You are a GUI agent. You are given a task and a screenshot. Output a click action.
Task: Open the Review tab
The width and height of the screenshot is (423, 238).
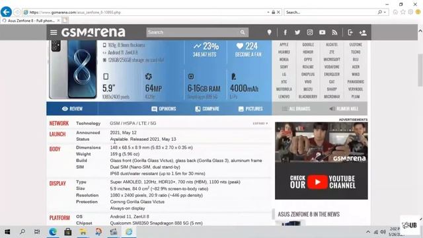72,108
